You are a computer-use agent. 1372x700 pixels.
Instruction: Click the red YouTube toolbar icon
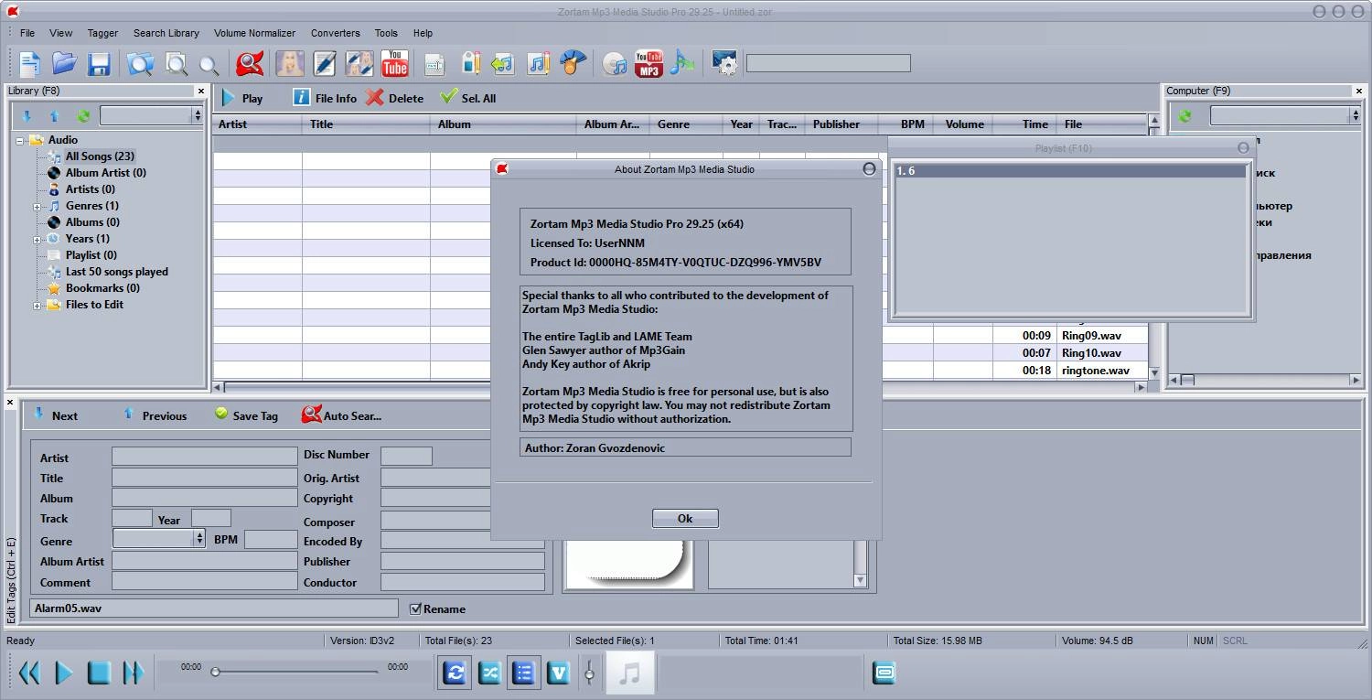[395, 63]
